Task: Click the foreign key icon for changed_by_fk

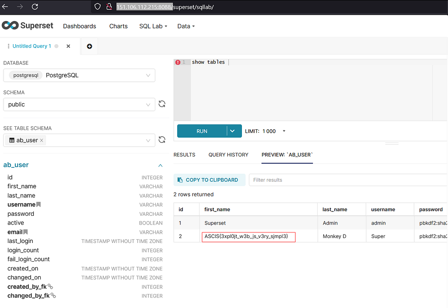Action: [53, 295]
